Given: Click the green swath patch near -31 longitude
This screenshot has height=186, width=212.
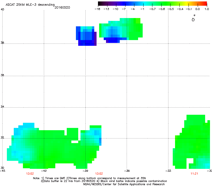Looking at the screenshot, I should tap(191, 142).
